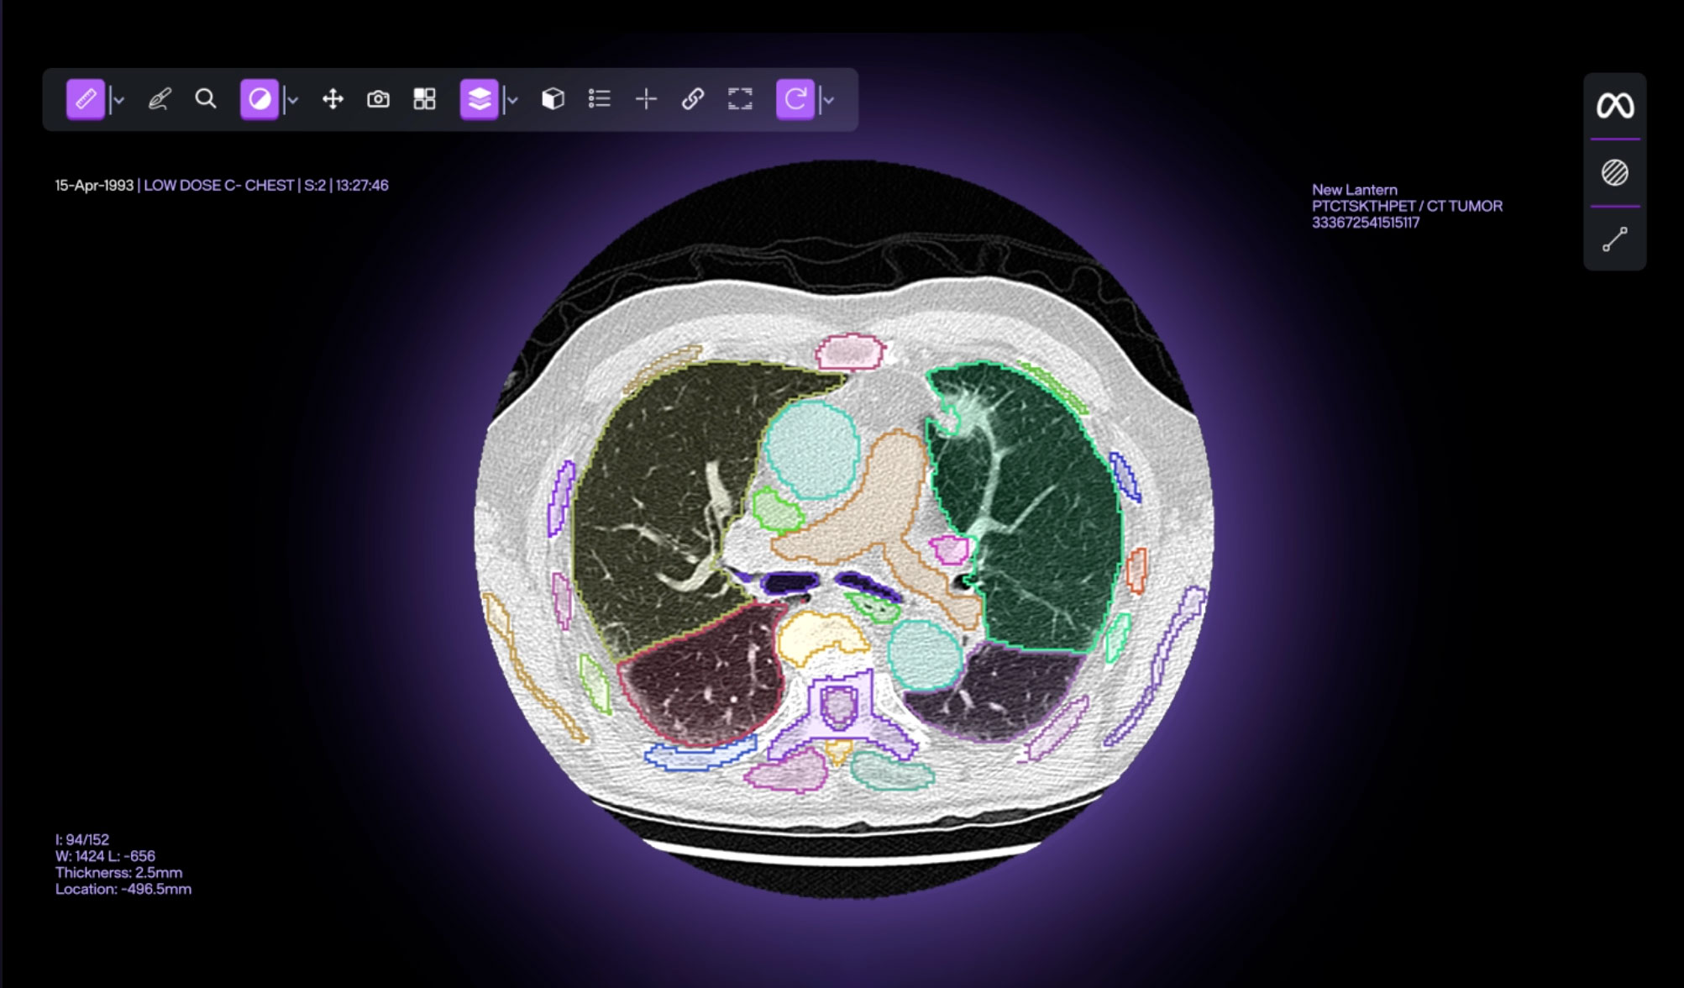Select the ruler measurement tool
The image size is (1684, 988).
(86, 100)
